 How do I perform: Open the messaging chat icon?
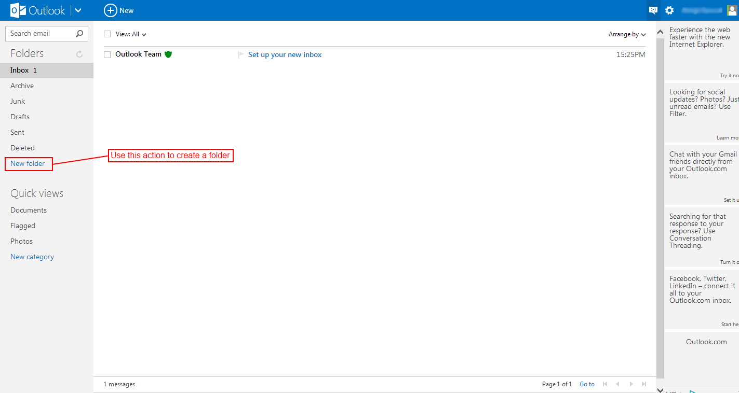pyautogui.click(x=653, y=10)
